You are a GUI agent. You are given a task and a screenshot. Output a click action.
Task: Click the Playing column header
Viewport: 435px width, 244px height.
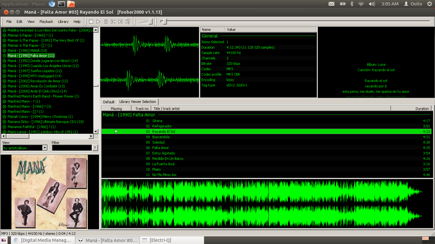[x=116, y=109]
